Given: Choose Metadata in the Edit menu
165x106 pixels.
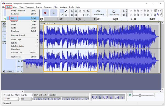Looking at the screenshot, I should pos(23,49).
